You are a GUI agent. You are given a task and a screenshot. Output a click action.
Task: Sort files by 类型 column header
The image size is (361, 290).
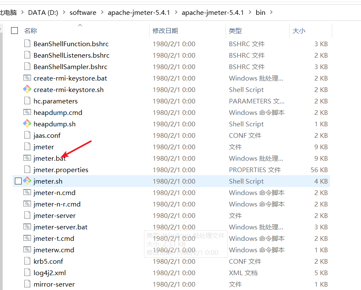[235, 31]
